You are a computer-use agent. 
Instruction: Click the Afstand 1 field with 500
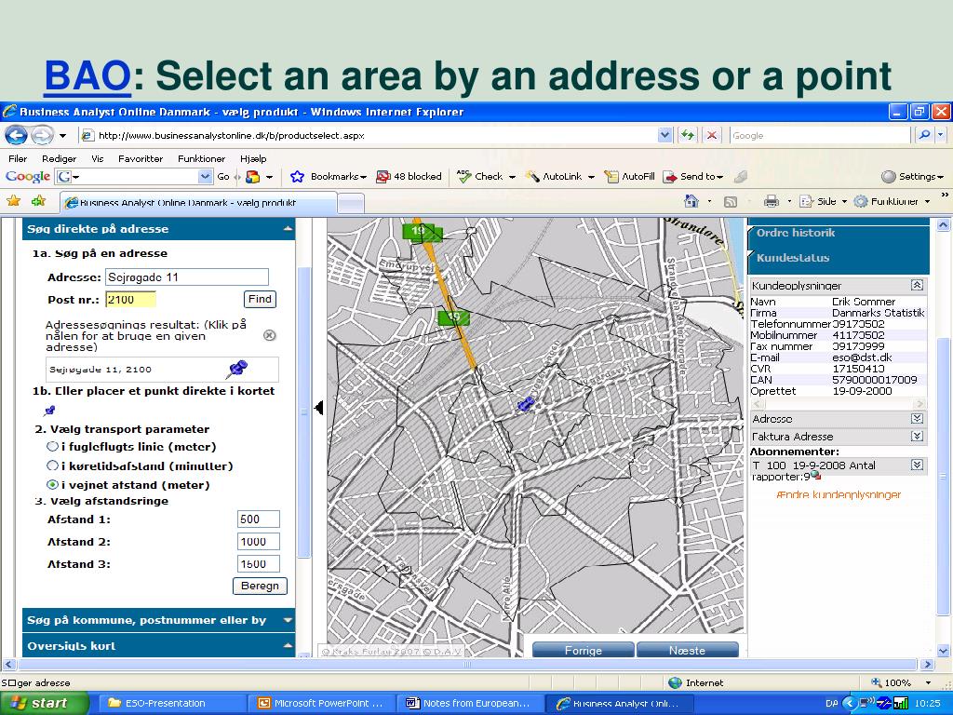pyautogui.click(x=259, y=519)
